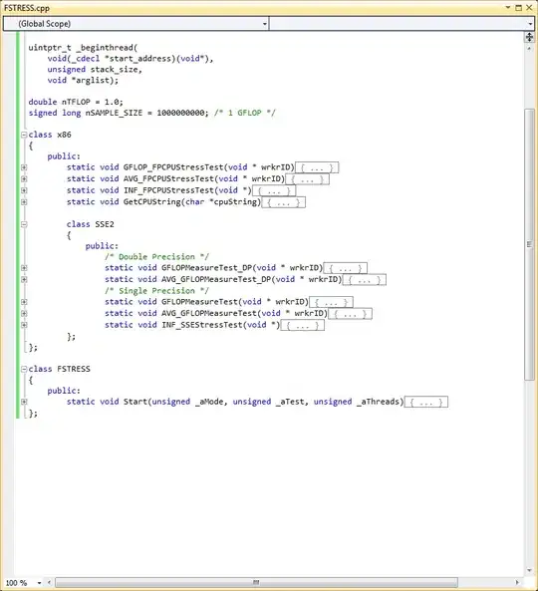Image resolution: width=538 pixels, height=591 pixels.
Task: Expand AVG_GFLOPMeasureTest single-precision function
Action: point(24,313)
